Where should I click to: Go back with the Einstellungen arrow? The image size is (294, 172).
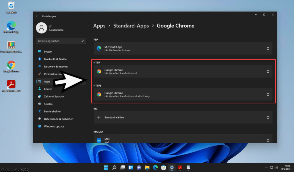tap(37, 16)
